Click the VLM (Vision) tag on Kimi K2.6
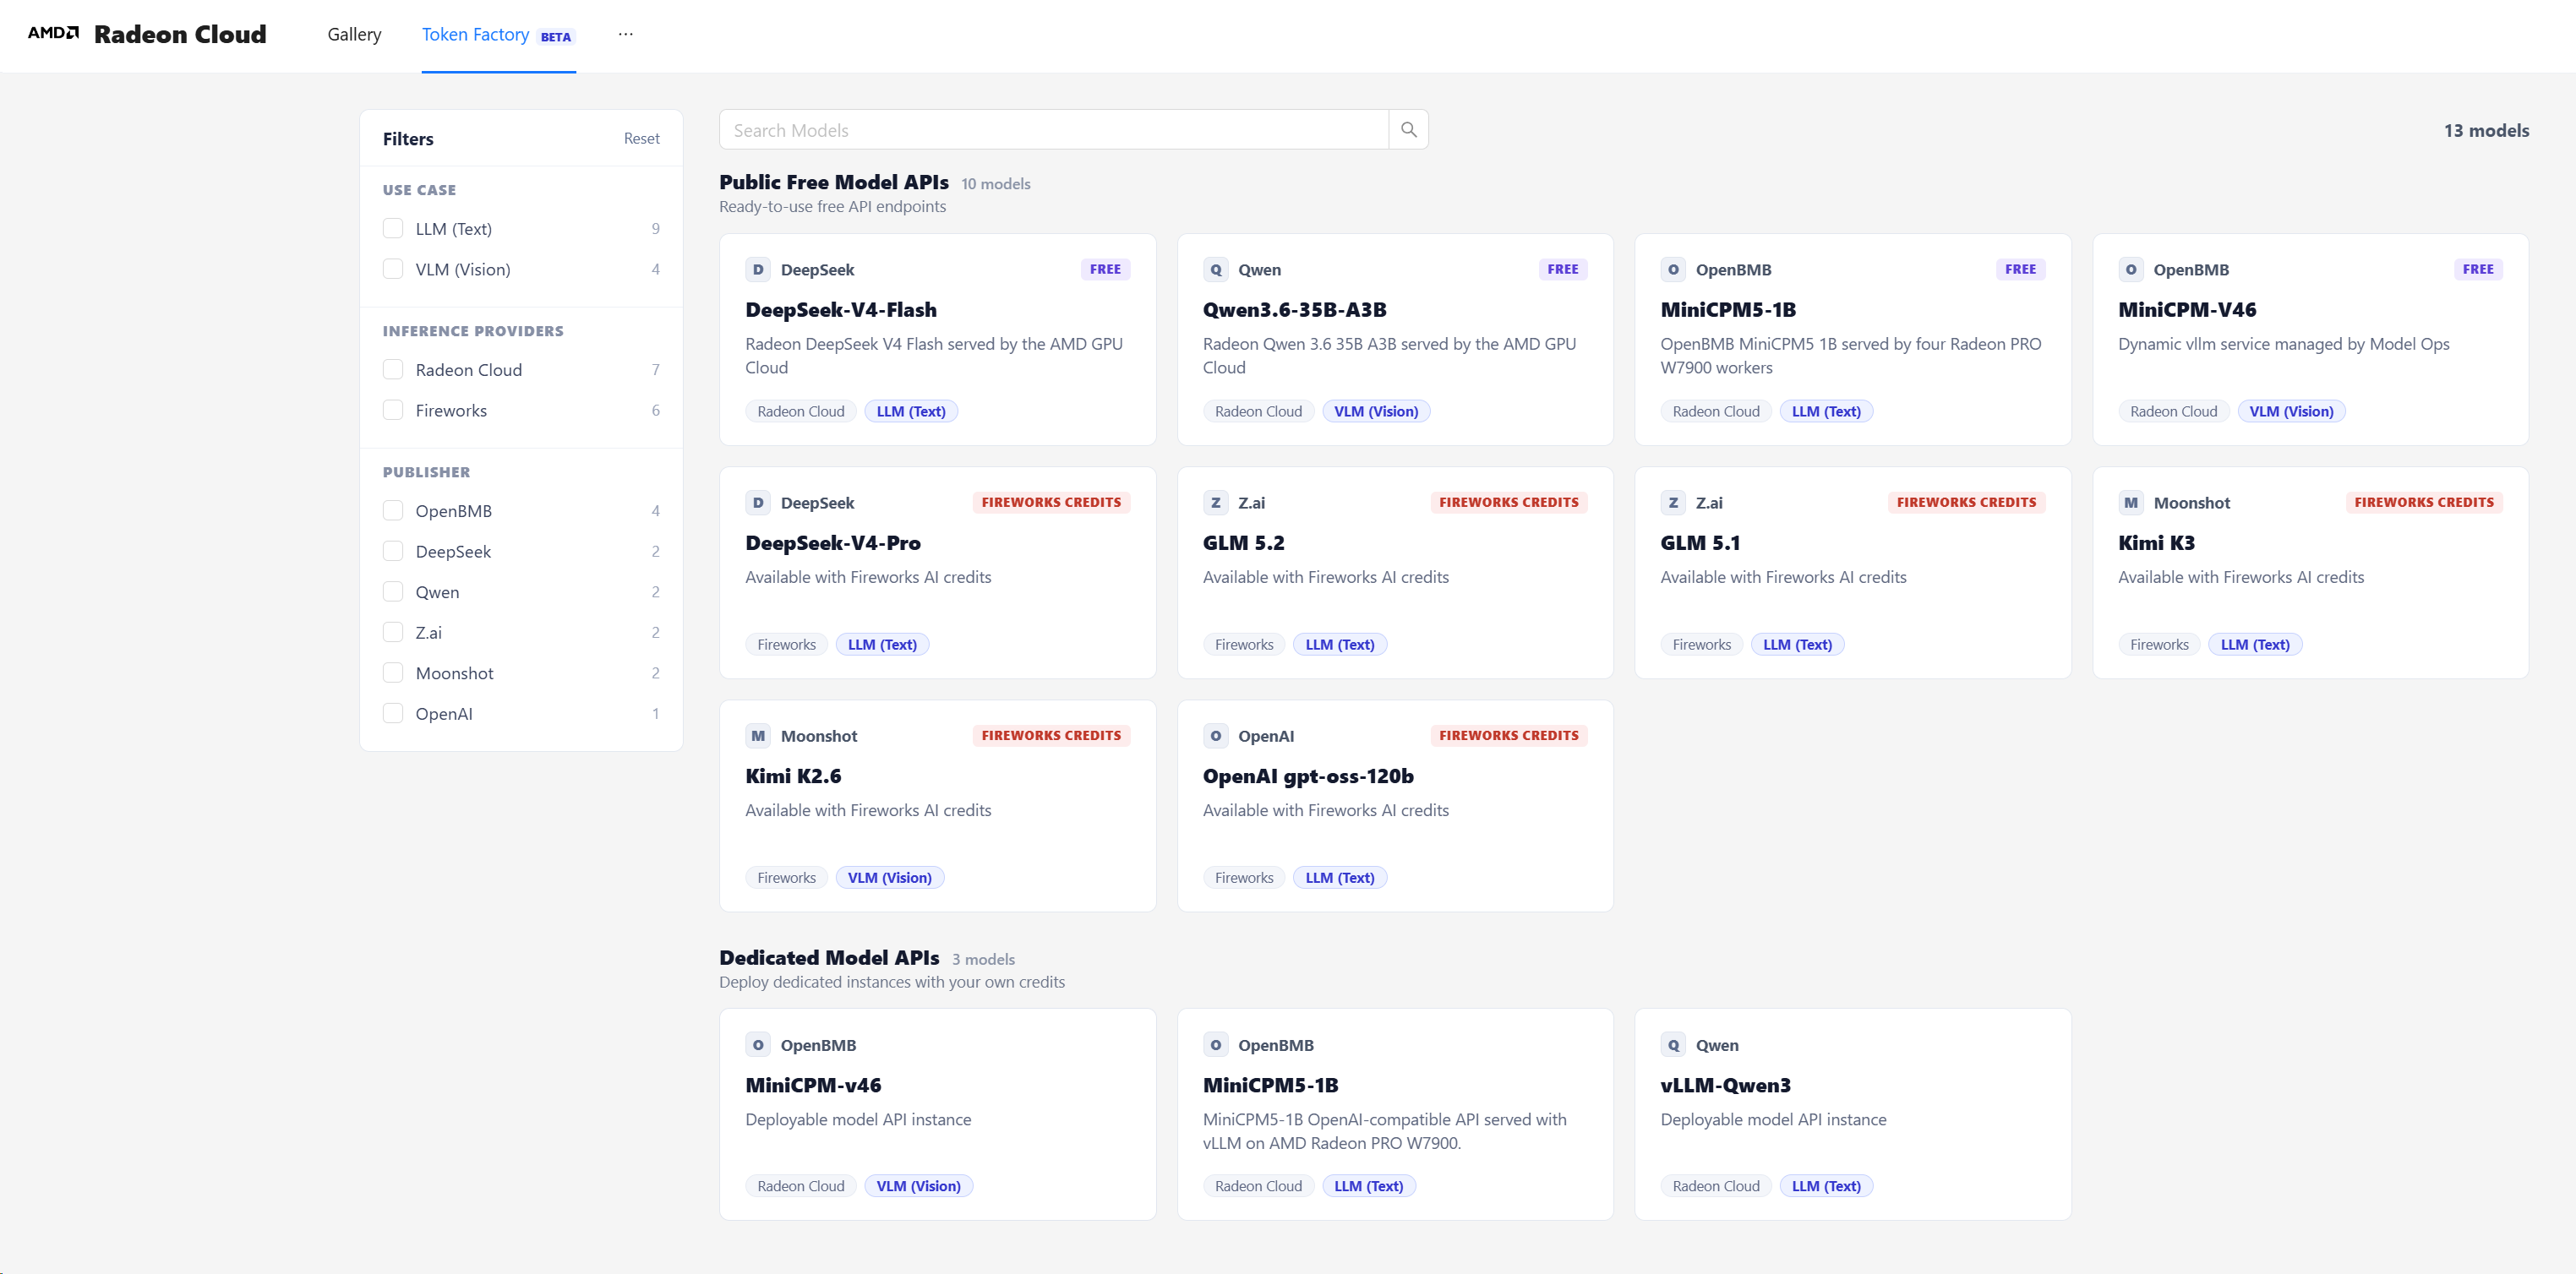This screenshot has height=1274, width=2576. [x=889, y=877]
